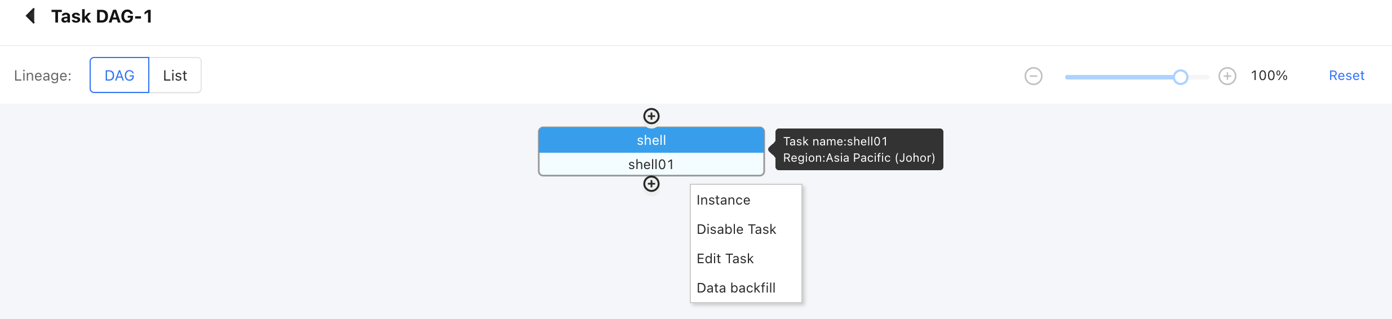1392x319 pixels.
Task: Select the shell node header
Action: [651, 140]
